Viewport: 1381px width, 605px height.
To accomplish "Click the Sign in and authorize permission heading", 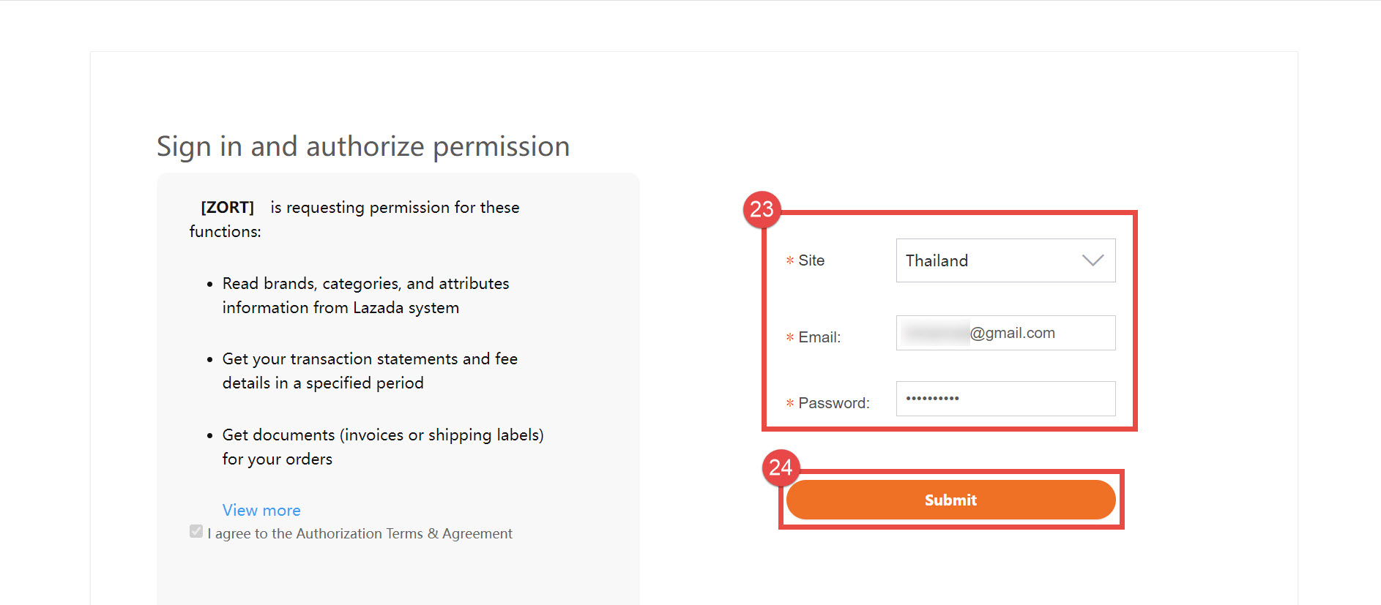I will (363, 146).
